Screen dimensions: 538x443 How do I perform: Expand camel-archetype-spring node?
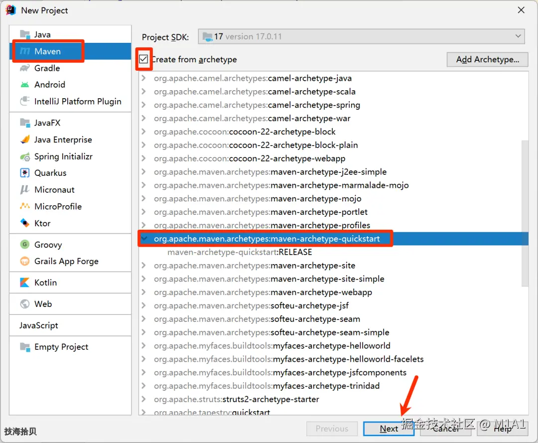[144, 105]
